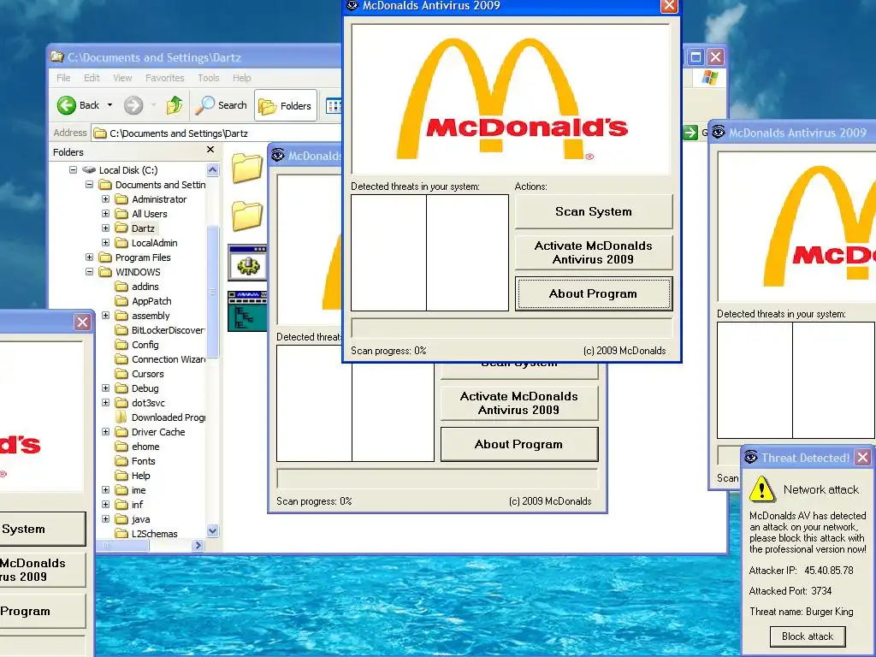Collapse Documents and Settings tree node
The width and height of the screenshot is (876, 657).
tap(89, 185)
